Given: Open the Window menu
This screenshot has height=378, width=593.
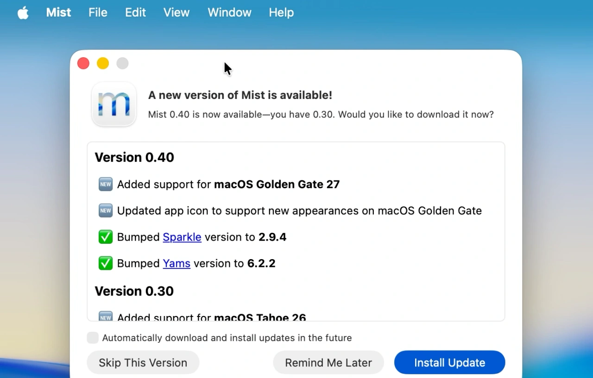Looking at the screenshot, I should click(229, 12).
